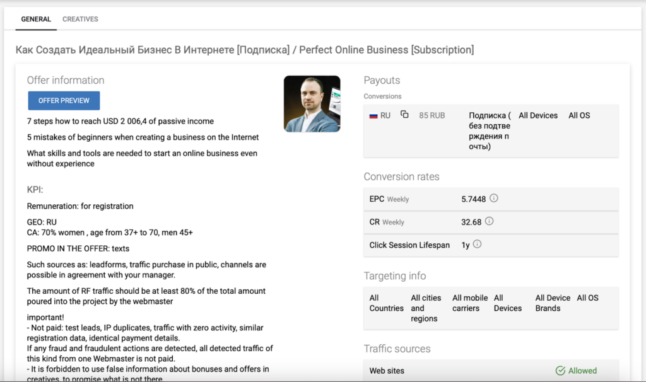Select the GENERAL tab
The image size is (646, 382).
coord(36,19)
